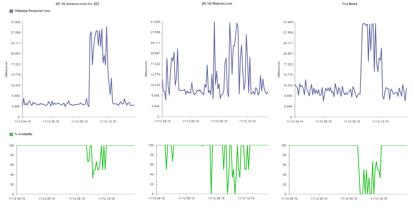
Task: Click the 60 label on Amazon availability chart
Action: [x=13, y=165]
